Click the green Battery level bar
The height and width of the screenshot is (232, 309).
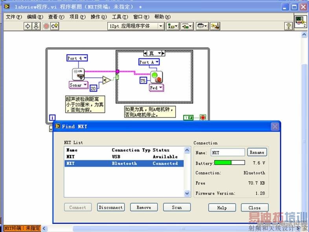coord(230,163)
